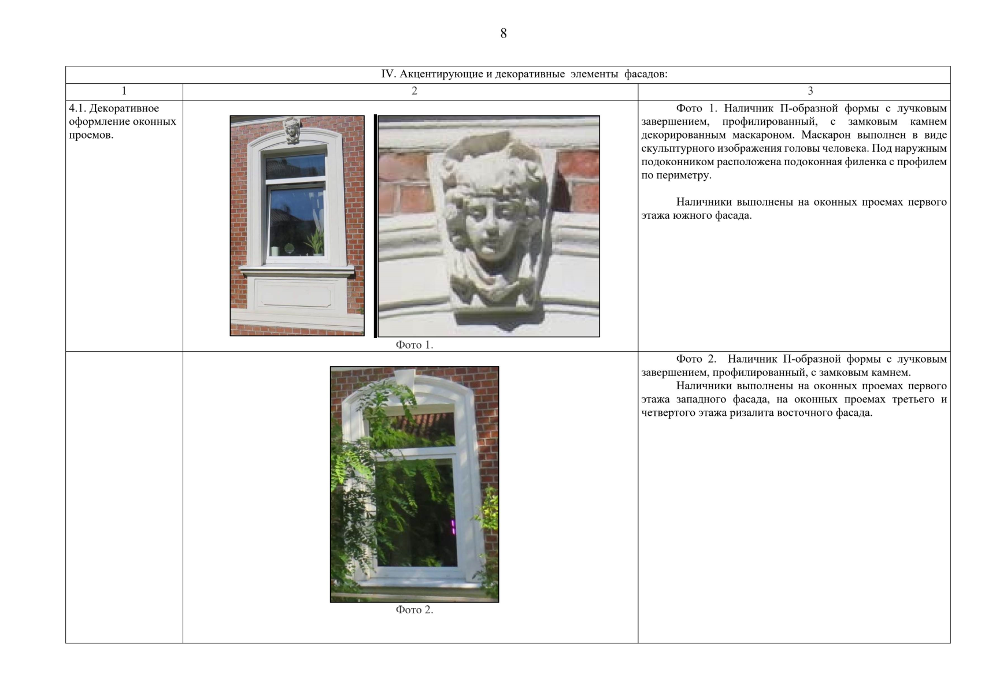Open the close-up mascaron face photo
The width and height of the screenshot is (981, 693).
click(x=488, y=226)
